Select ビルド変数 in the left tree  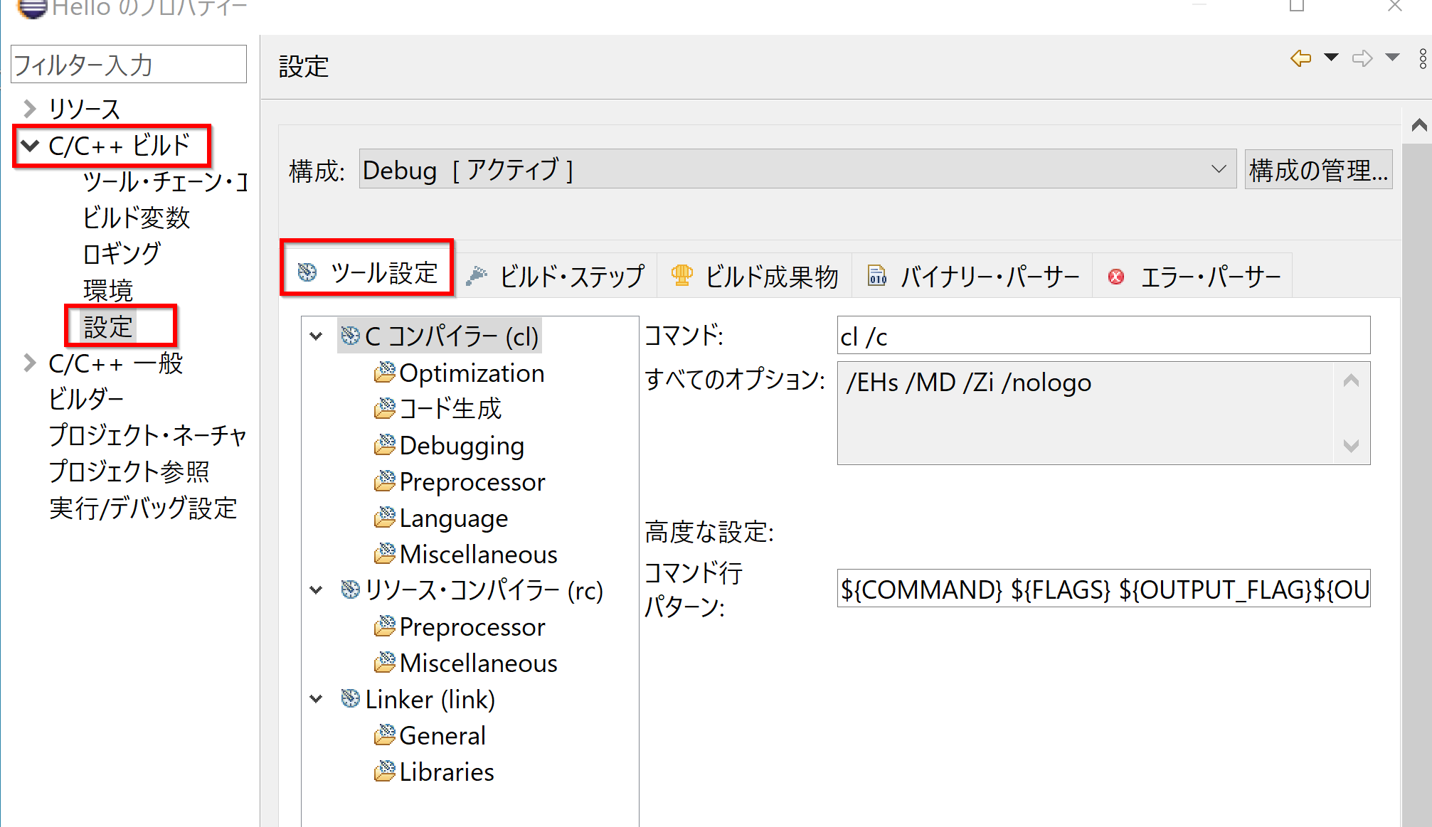pos(136,218)
